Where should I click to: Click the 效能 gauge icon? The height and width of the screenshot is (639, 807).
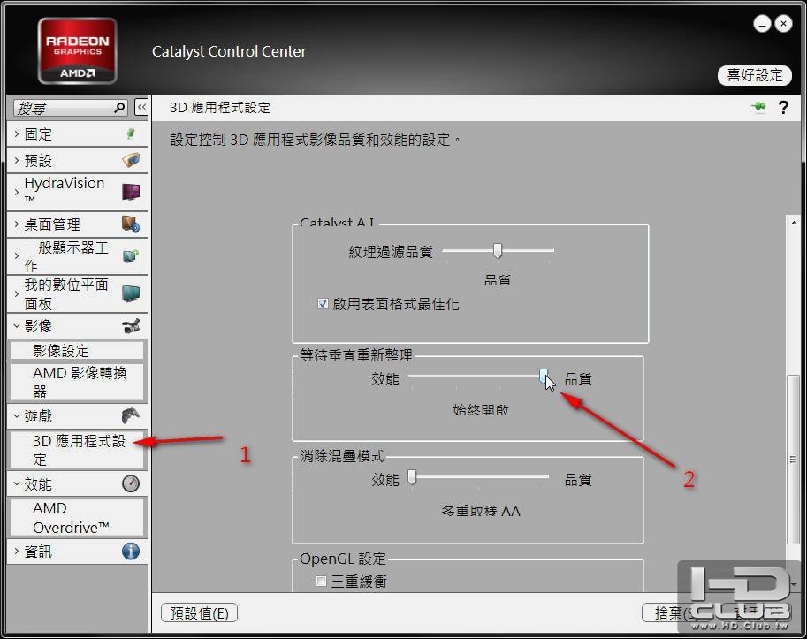(x=131, y=483)
